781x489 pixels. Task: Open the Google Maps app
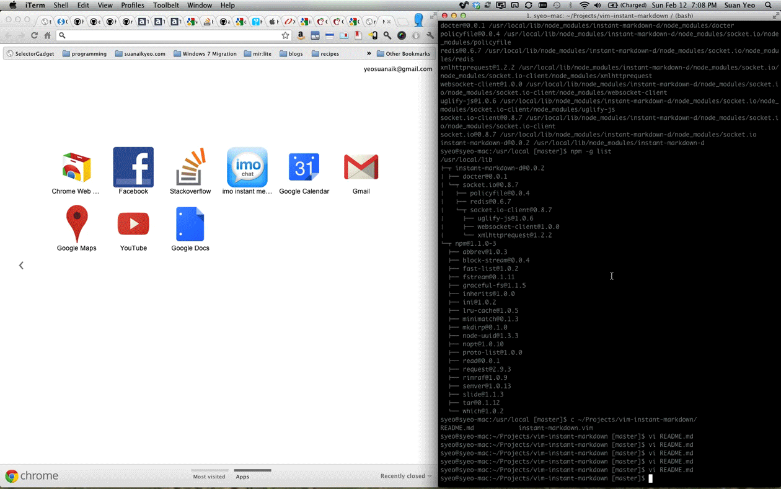pyautogui.click(x=77, y=224)
